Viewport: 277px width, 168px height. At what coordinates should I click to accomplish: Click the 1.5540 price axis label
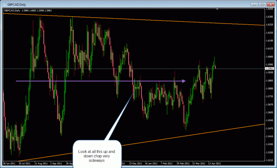(270, 120)
